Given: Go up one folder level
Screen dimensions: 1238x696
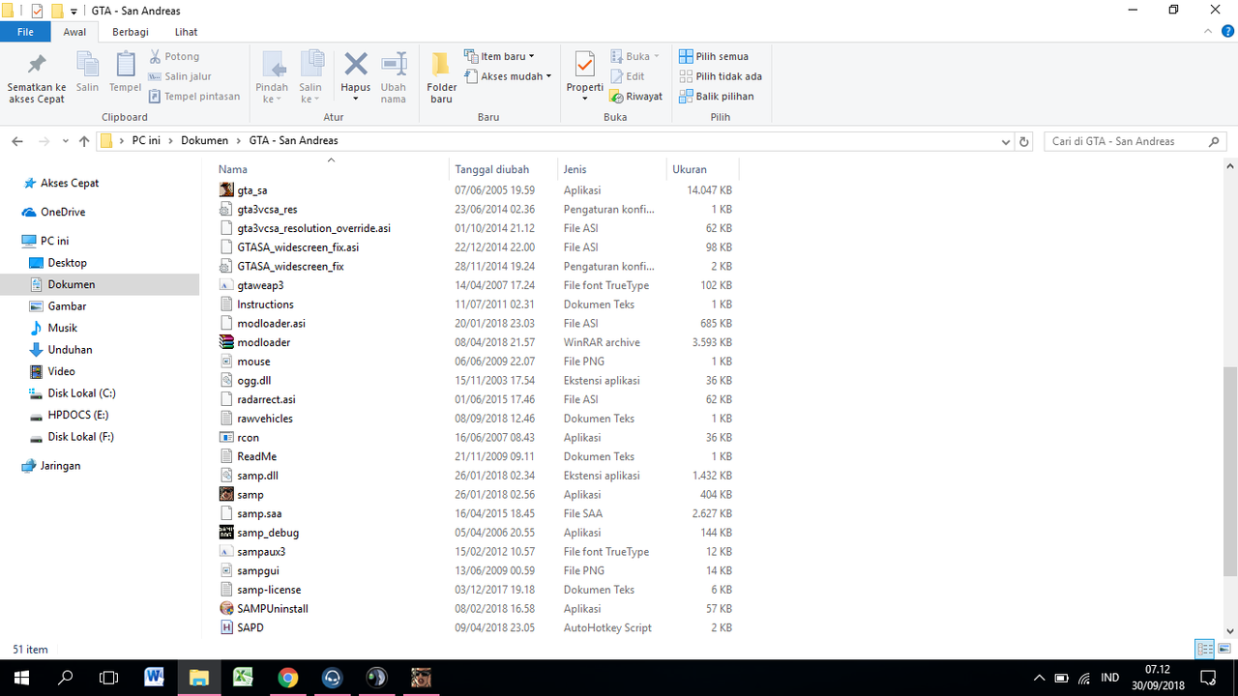Looking at the screenshot, I should (x=84, y=141).
